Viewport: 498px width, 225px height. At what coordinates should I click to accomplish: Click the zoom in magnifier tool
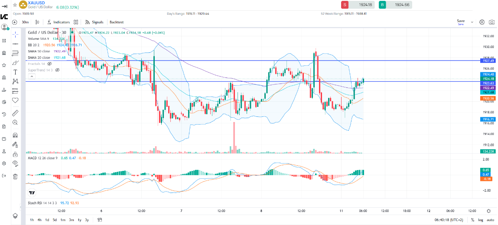click(x=16, y=122)
